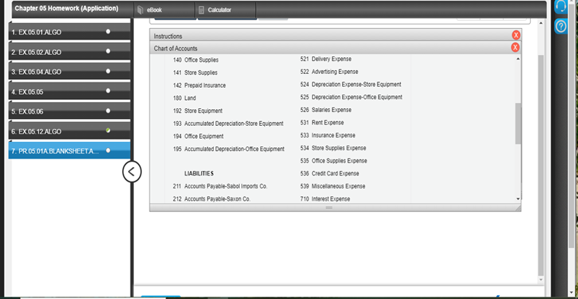Go to exercise 4. EX.05.05
Screen dimensions: 578x299
click(69, 92)
